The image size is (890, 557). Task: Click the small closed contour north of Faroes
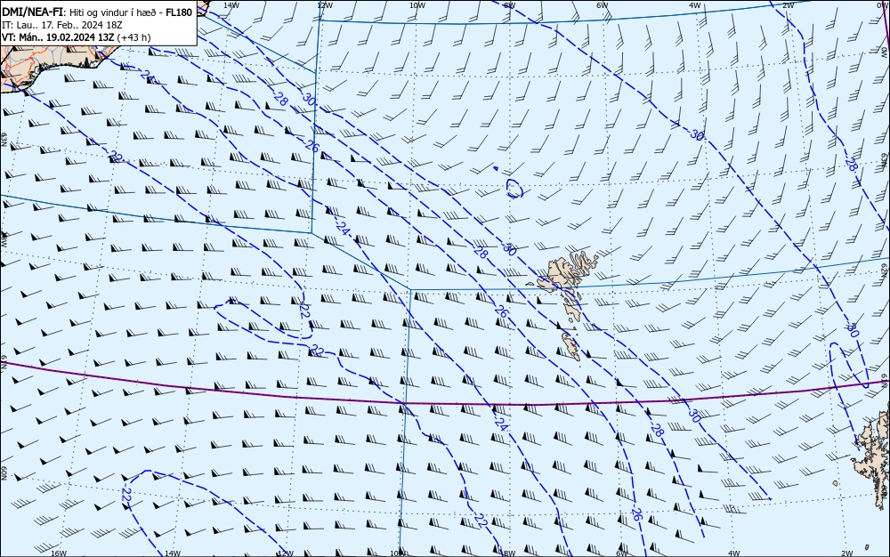(514, 189)
